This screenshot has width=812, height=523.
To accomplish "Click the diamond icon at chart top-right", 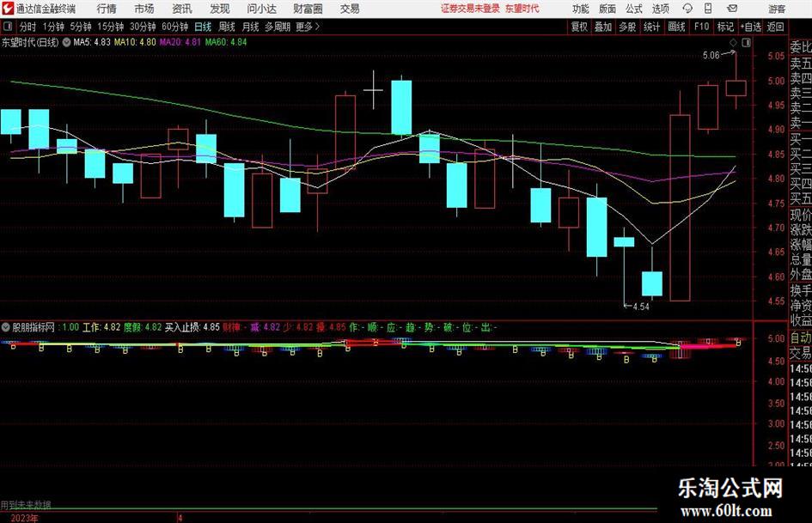I will 733,42.
